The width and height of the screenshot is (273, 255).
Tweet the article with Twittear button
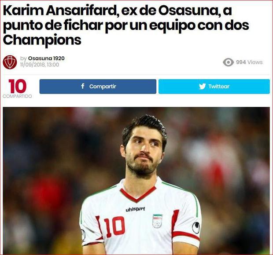coord(214,86)
